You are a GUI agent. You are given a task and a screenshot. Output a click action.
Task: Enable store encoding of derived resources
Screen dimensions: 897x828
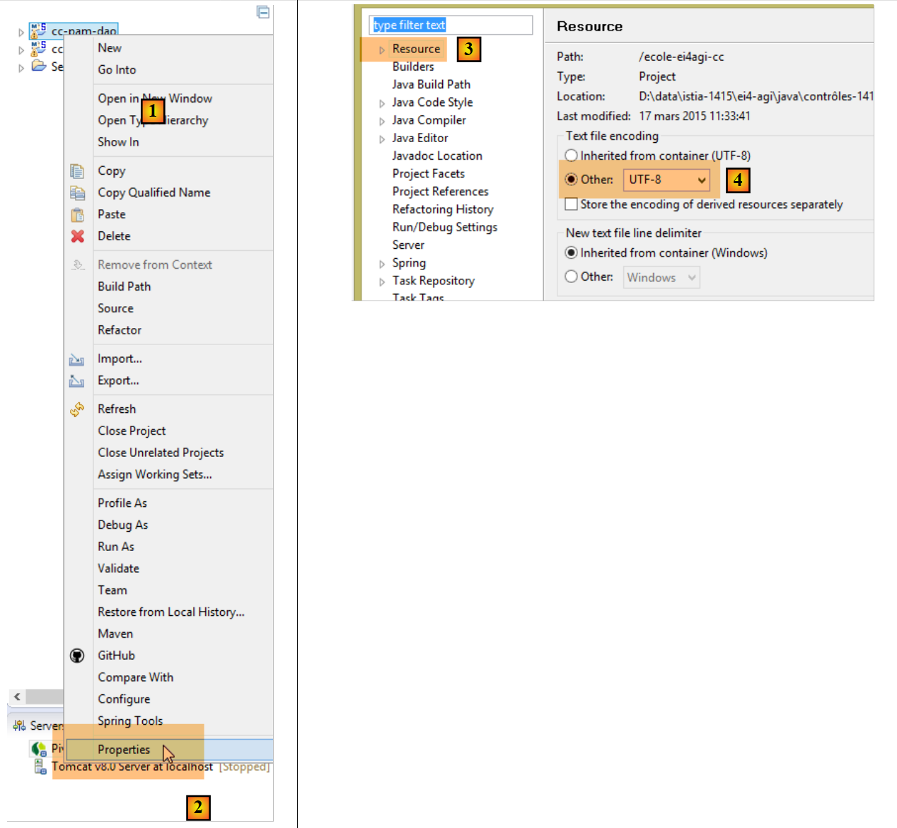(571, 204)
